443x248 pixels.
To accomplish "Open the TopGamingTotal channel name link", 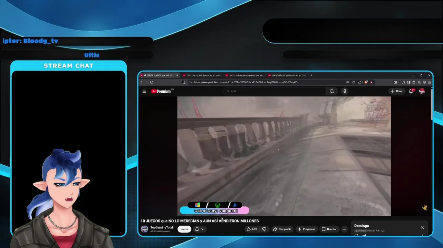I will [x=162, y=227].
